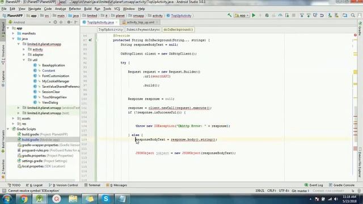Switch to Android Studio in the taskbar
Image resolution: width=363 pixels, height=204 pixels.
tap(39, 199)
